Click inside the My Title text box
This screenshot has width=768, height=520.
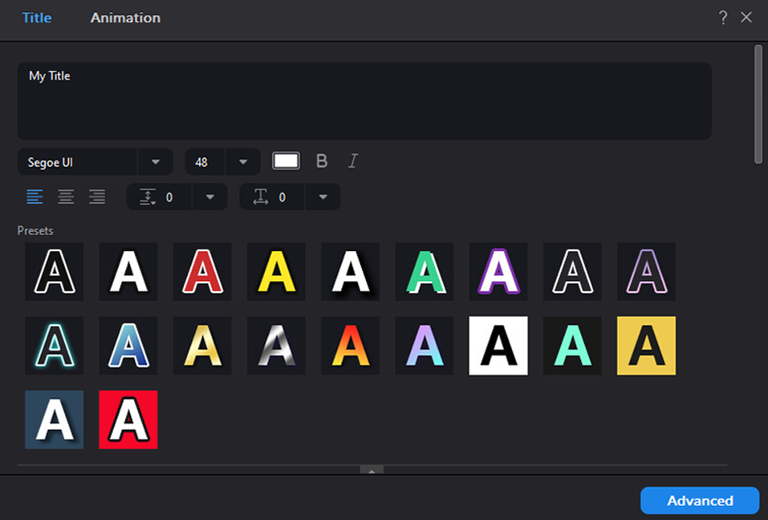tap(364, 102)
